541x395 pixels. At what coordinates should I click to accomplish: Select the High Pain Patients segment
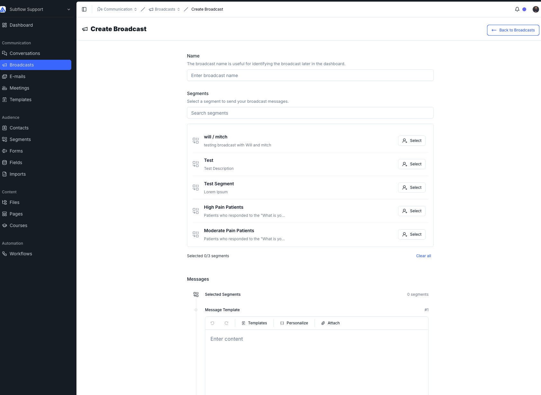click(x=412, y=211)
